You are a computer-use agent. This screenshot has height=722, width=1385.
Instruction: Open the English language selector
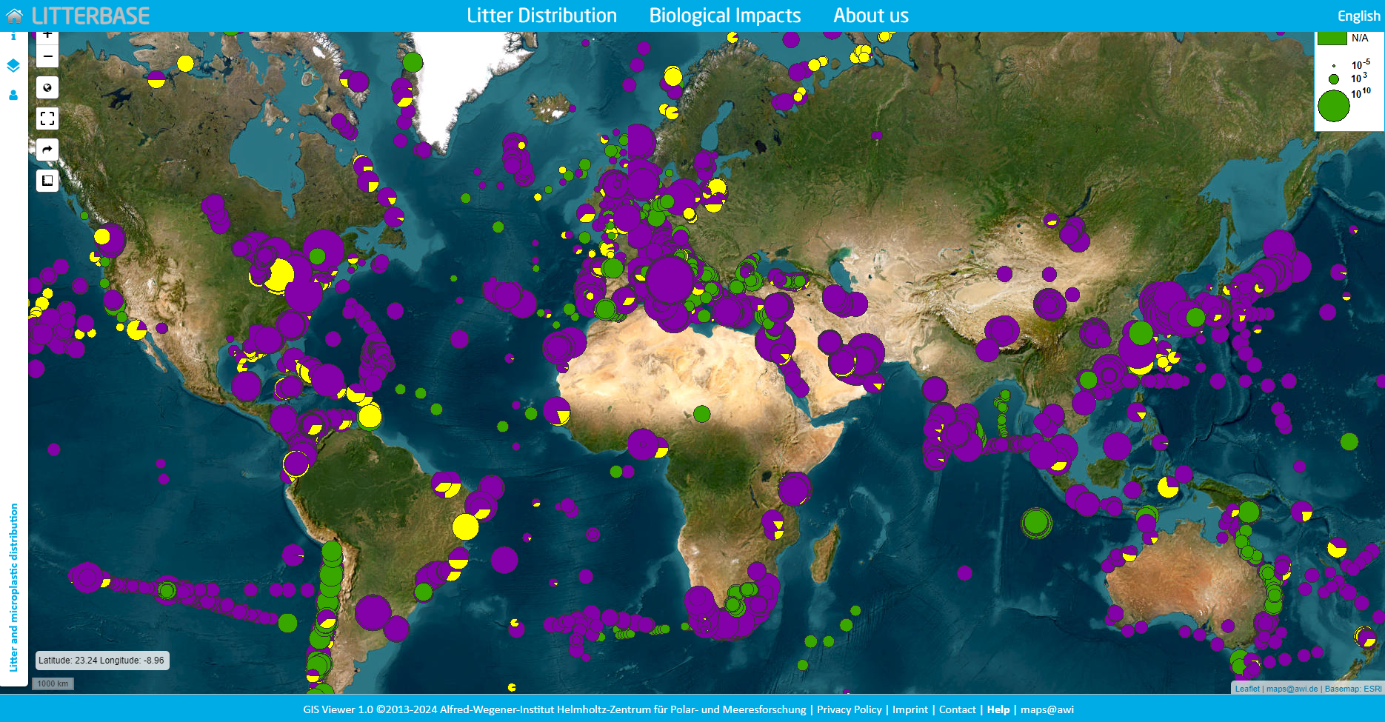pyautogui.click(x=1358, y=16)
